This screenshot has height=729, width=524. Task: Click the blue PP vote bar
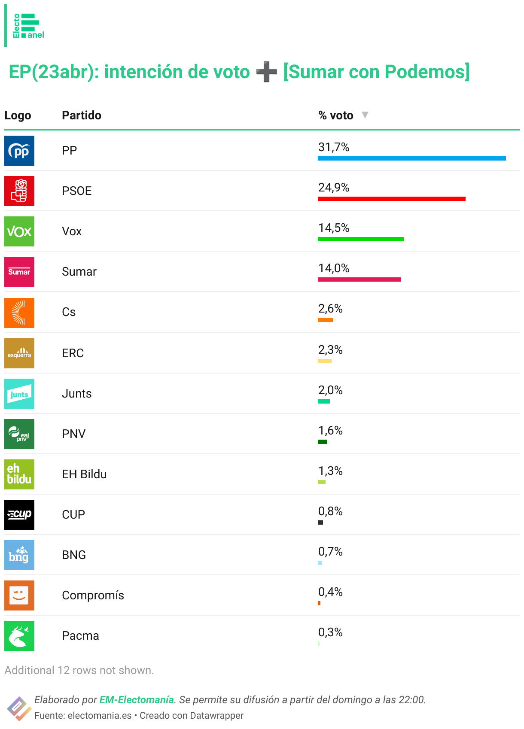pos(411,158)
